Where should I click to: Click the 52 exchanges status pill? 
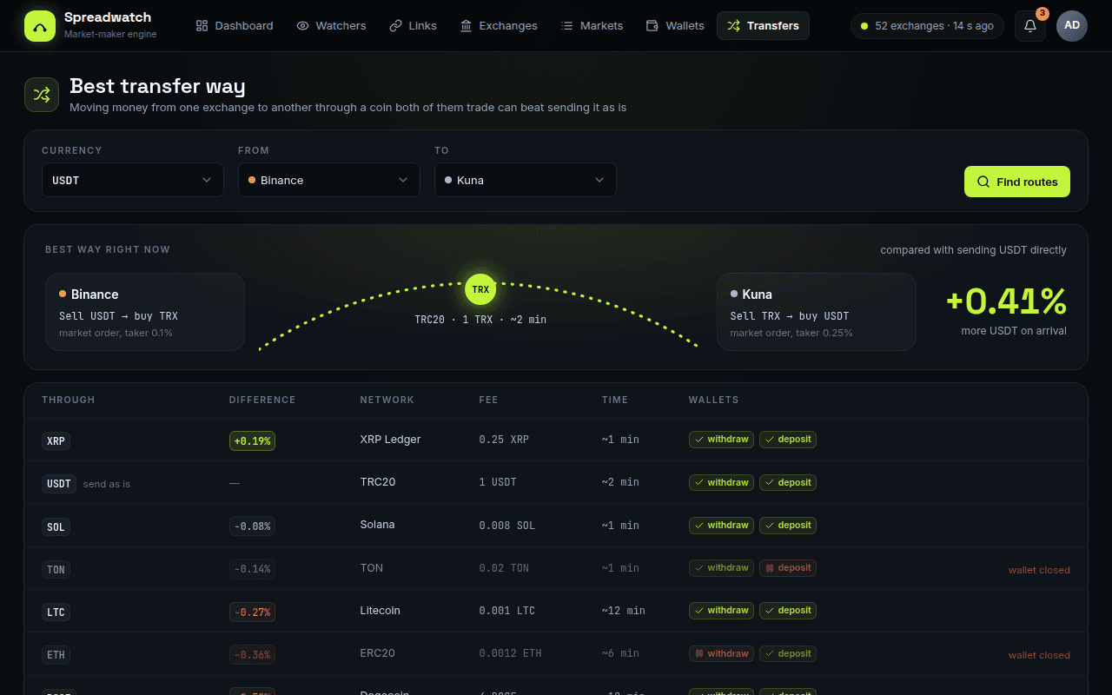927,26
